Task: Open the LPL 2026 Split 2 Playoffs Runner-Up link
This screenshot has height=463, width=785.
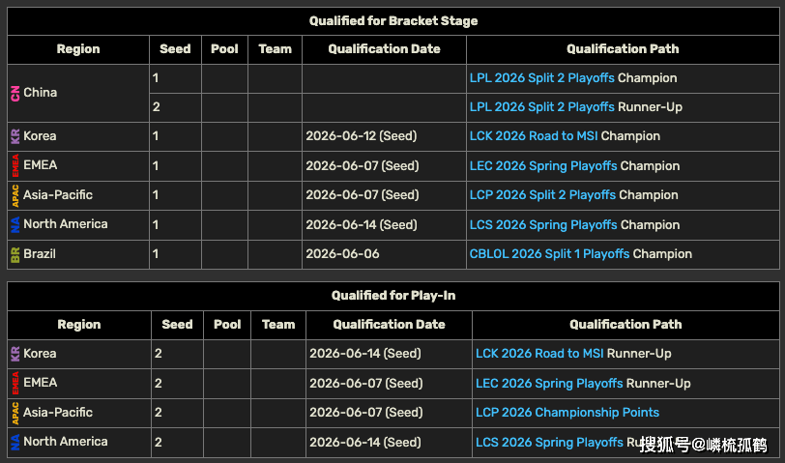Action: [541, 107]
